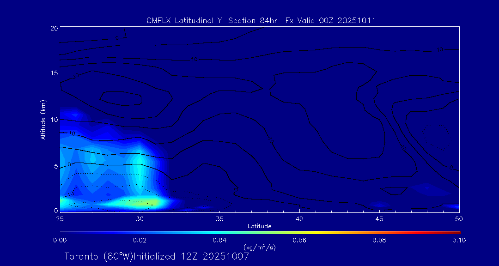
Task: Click latitude axis tick label '40'
Action: pos(299,219)
